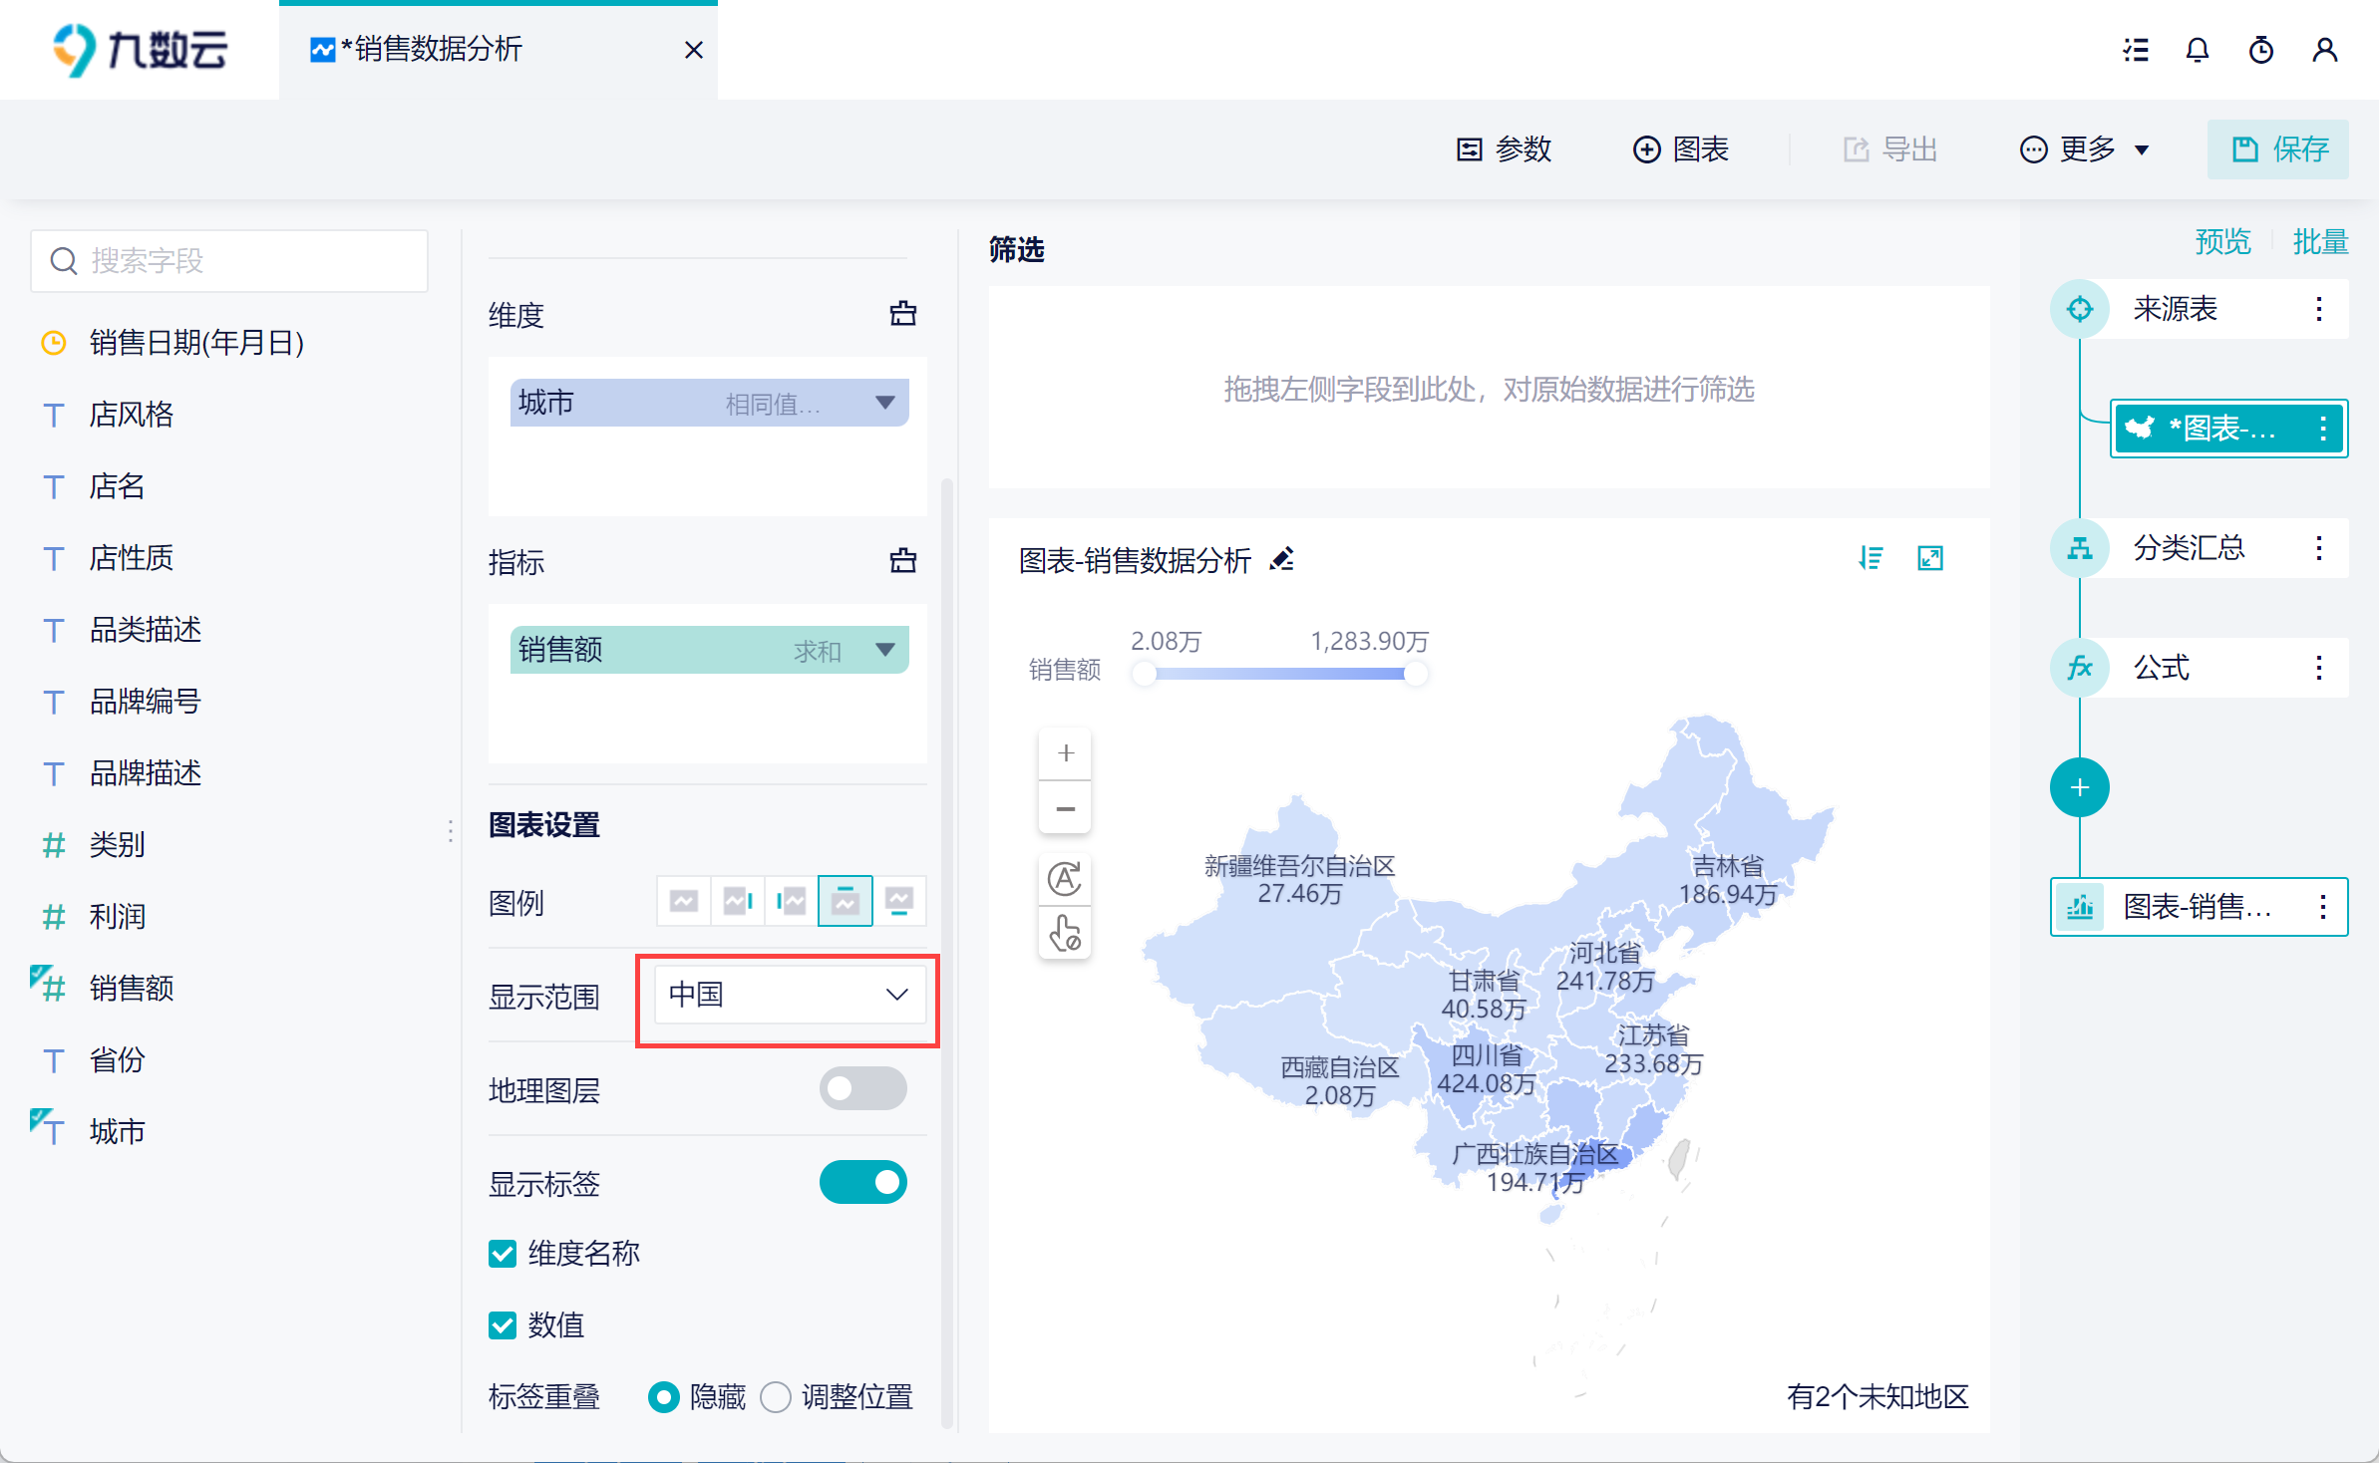This screenshot has height=1463, width=2379.
Task: Expand the 销售额 求和 aggregation dropdown
Action: [x=884, y=650]
